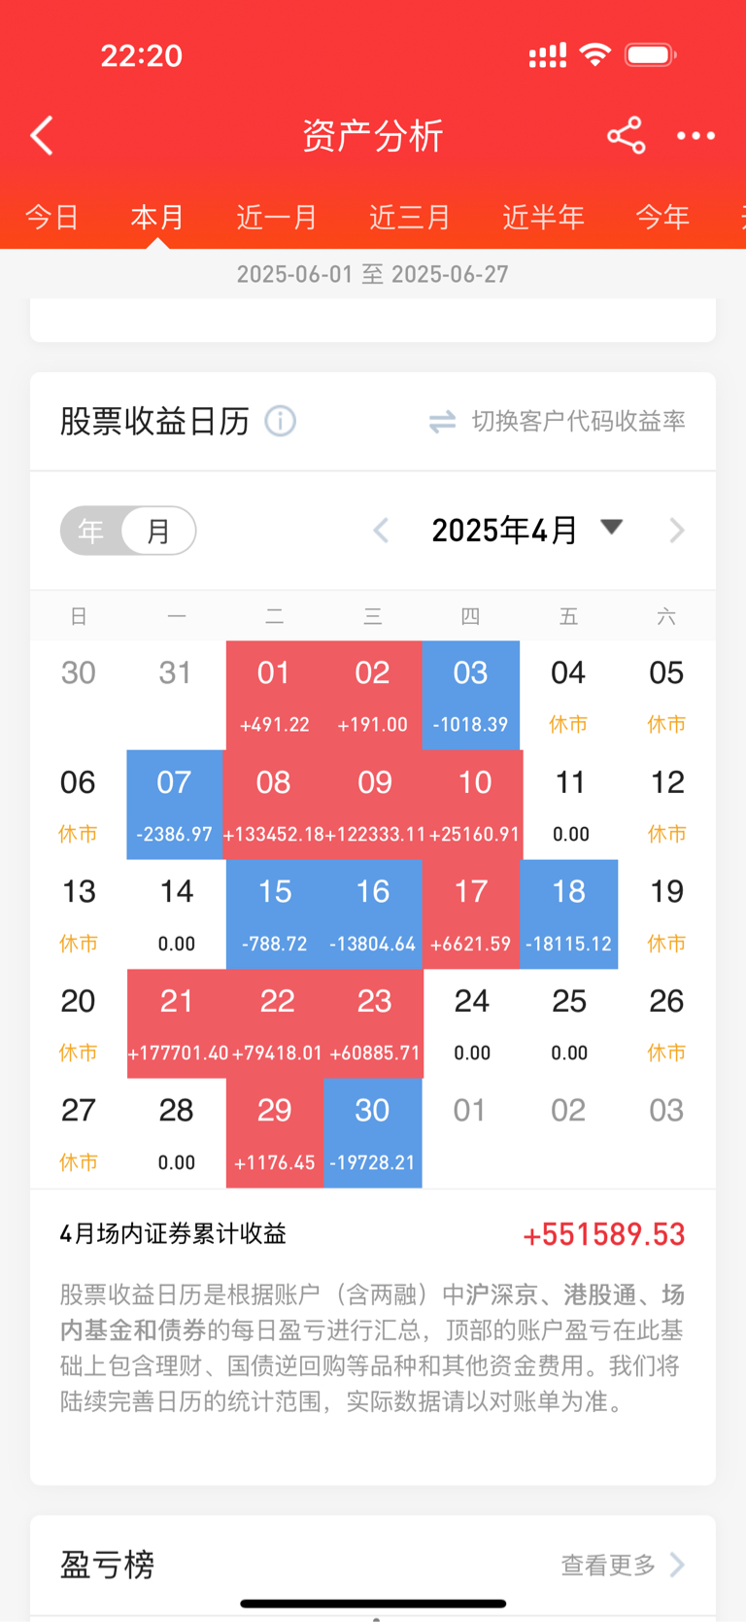This screenshot has height=1622, width=746.
Task: Select the red day 21 cell +177701.40
Action: click(177, 1023)
